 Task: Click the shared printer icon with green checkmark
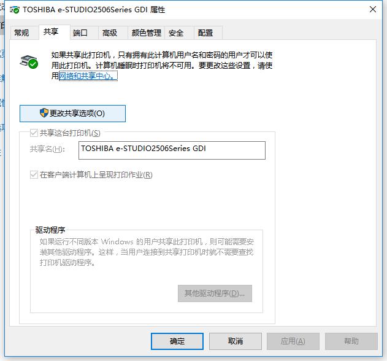tap(29, 62)
